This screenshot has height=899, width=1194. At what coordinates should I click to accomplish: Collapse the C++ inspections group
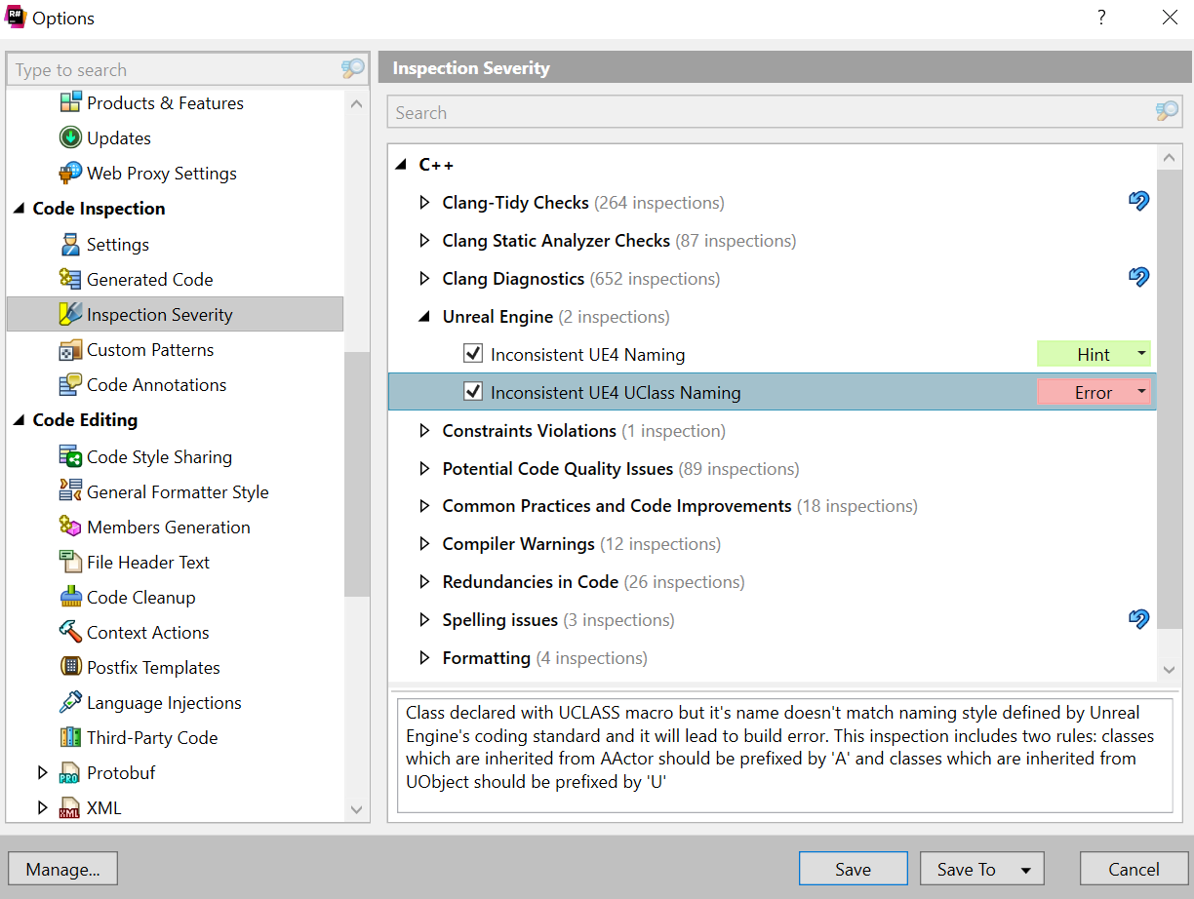click(401, 165)
